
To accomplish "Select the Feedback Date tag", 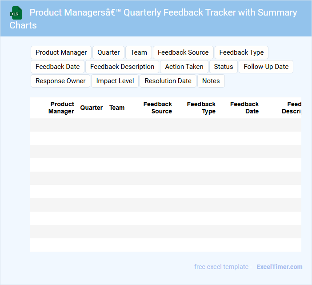I will click(58, 67).
